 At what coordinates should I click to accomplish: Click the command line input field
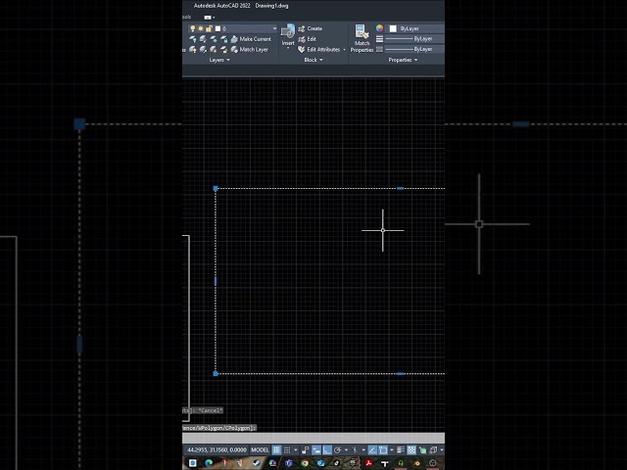pos(313,438)
